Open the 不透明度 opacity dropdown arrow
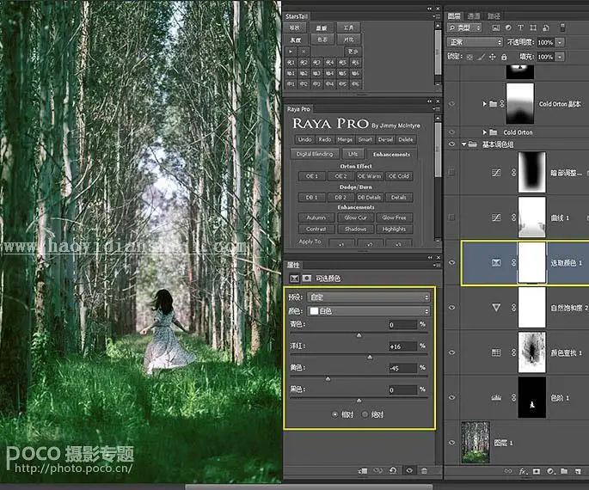 coord(560,42)
